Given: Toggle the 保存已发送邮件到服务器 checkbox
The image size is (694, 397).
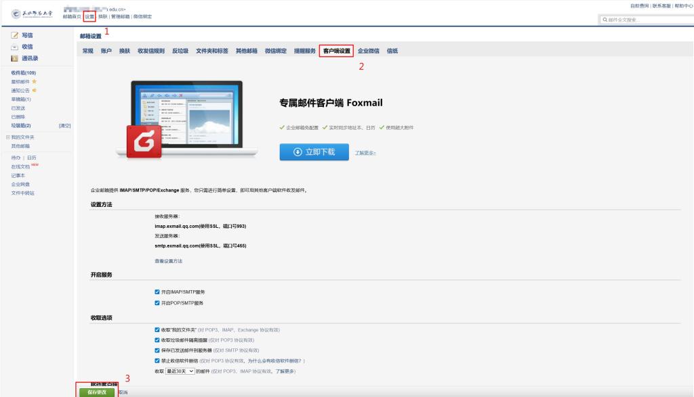Looking at the screenshot, I should (157, 350).
